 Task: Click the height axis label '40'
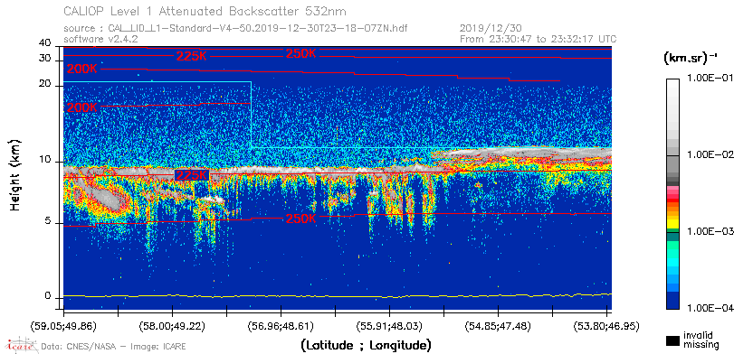point(44,43)
